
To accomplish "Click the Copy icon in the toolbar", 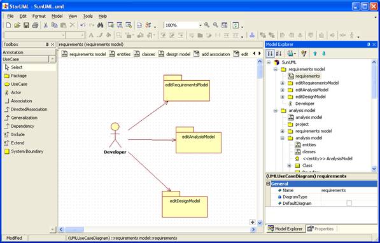I will pyautogui.click(x=55, y=25).
